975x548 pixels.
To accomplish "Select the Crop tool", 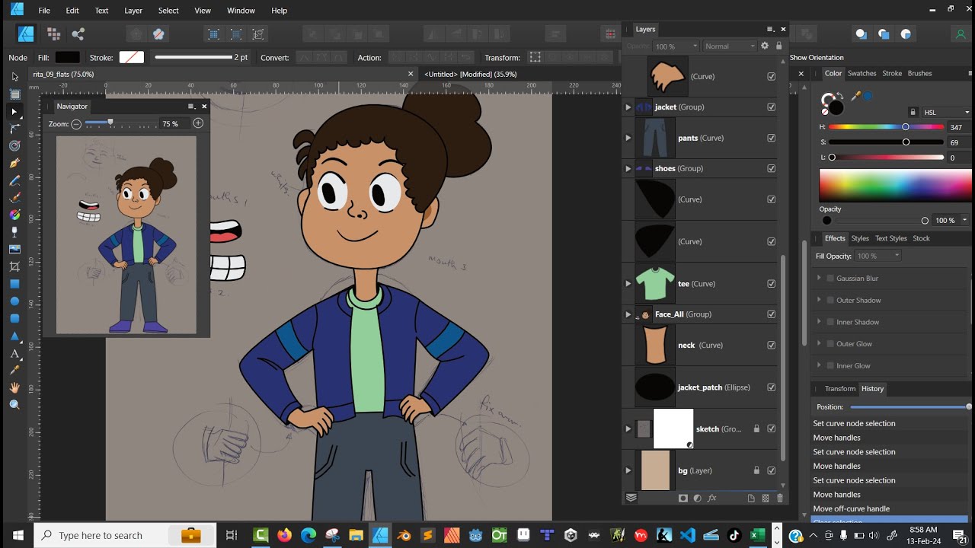I will pyautogui.click(x=14, y=266).
